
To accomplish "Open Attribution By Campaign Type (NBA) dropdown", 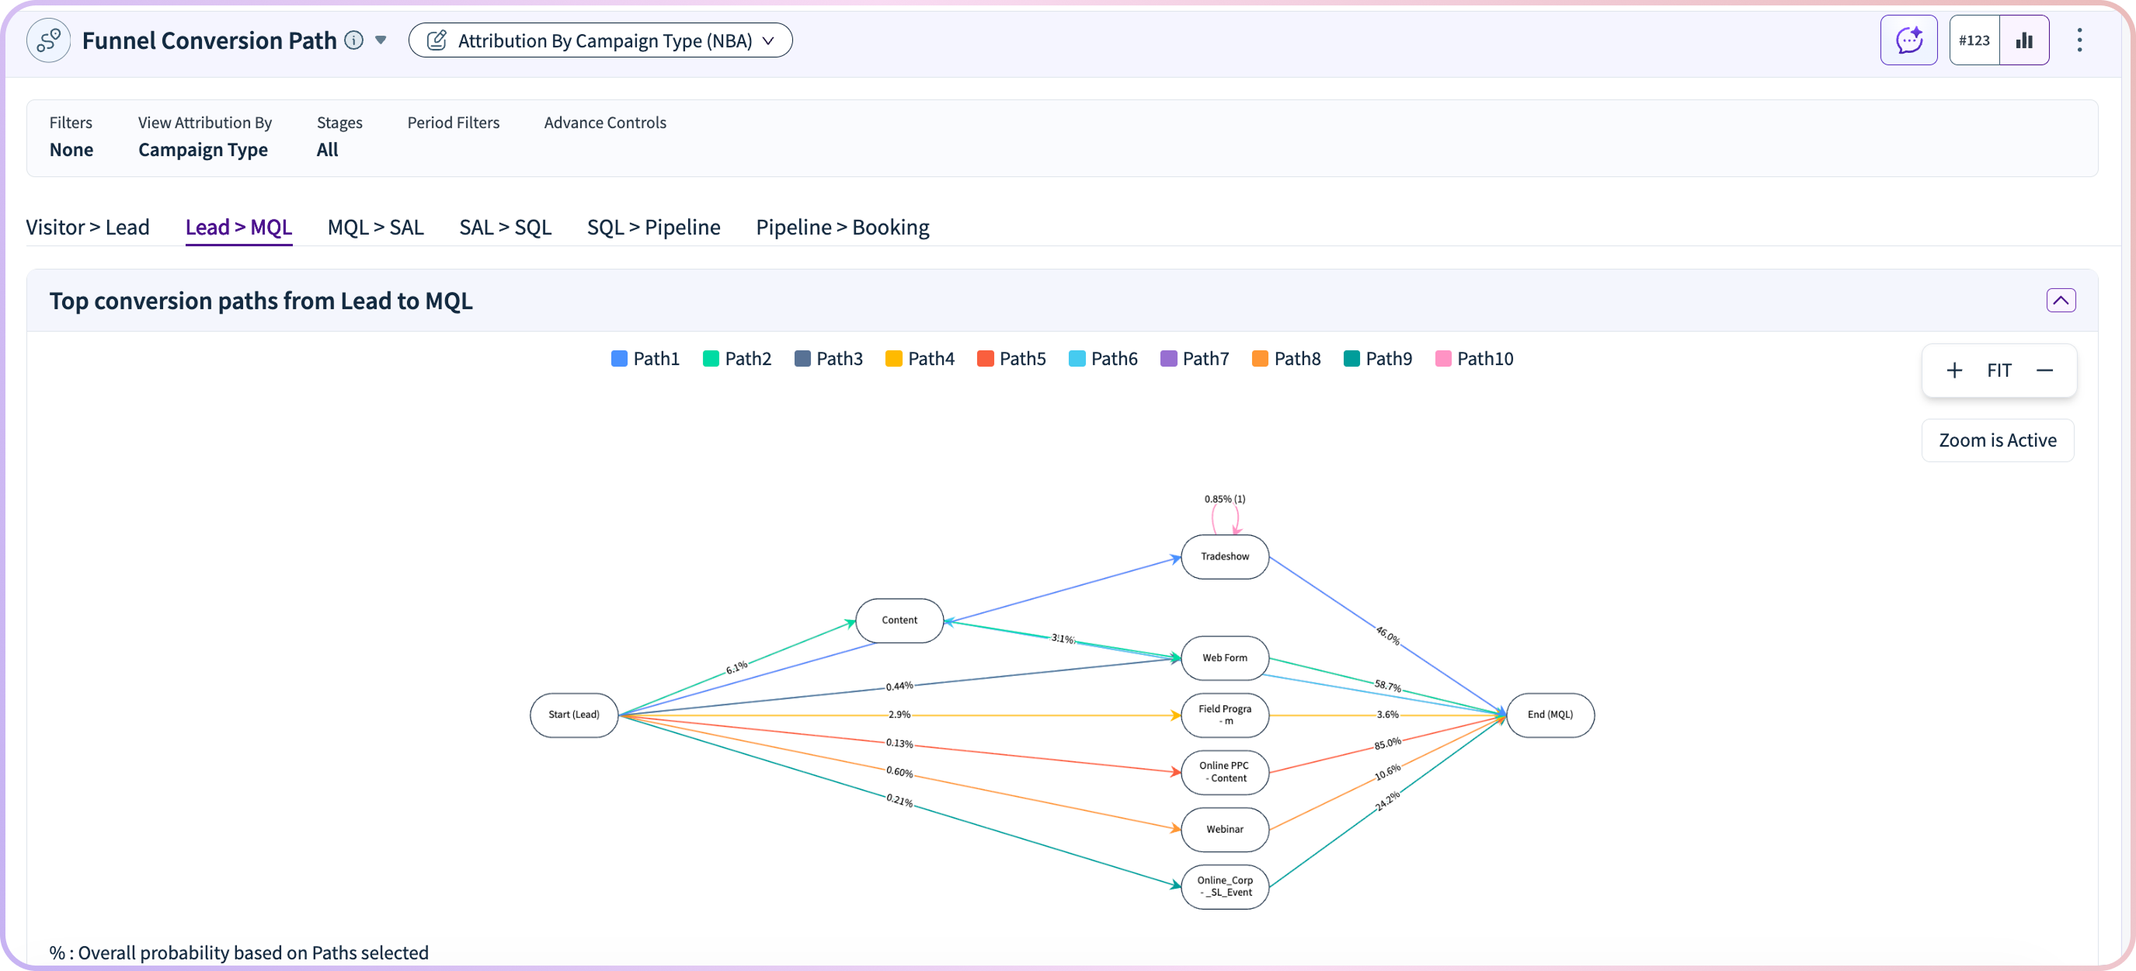I will point(600,40).
